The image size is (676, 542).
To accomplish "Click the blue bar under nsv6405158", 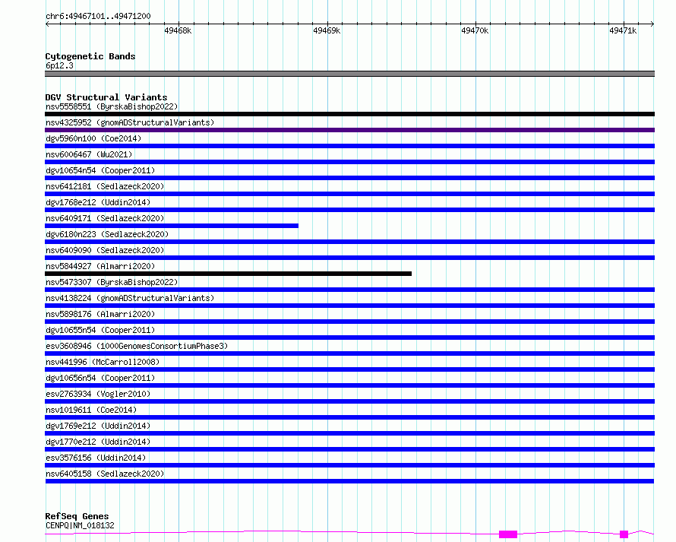I will 349,481.
